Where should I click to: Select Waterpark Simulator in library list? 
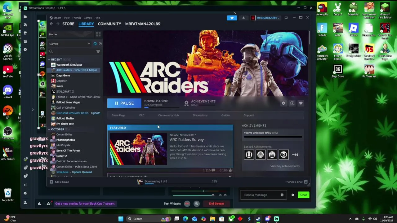coord(69,65)
